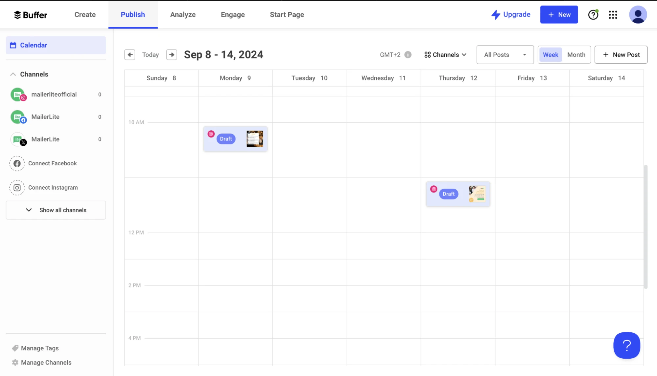
Task: Collapse the Channels sidebar section
Action: (x=12, y=74)
